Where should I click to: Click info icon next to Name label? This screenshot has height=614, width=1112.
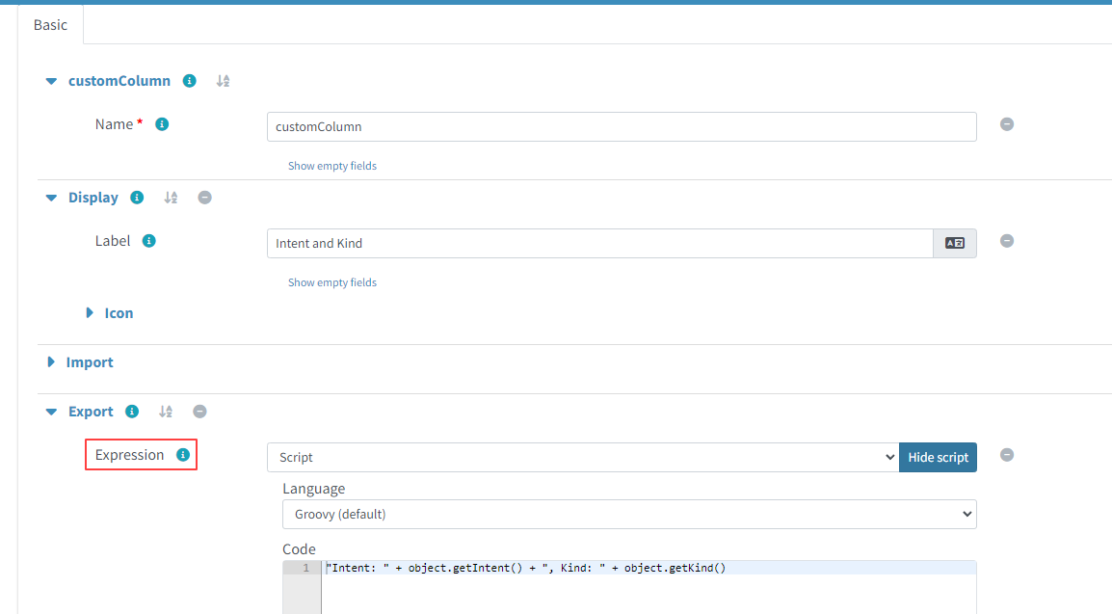162,124
